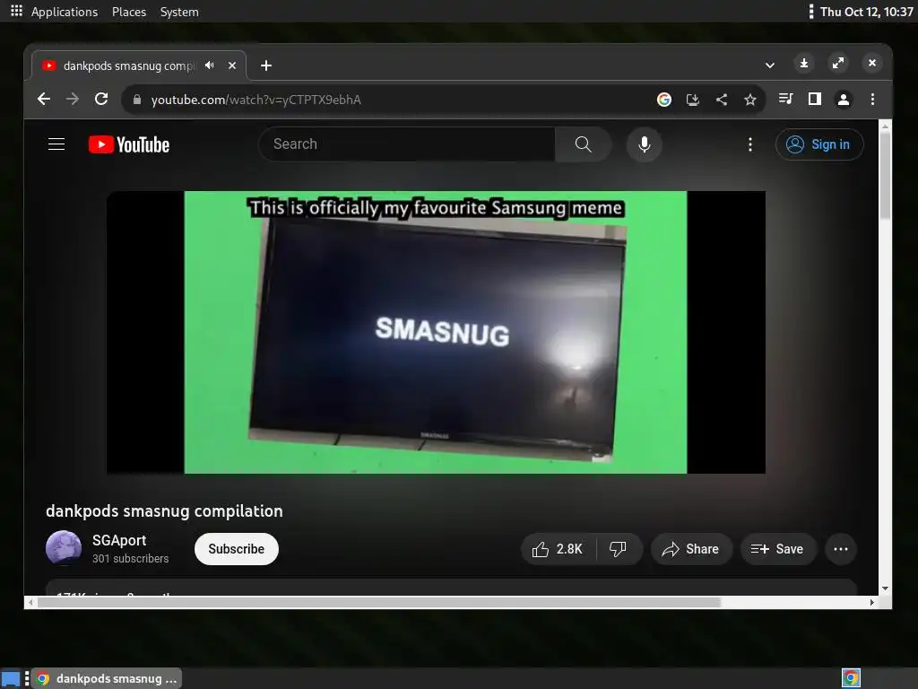Open the YouTube hamburger guide menu
Image resolution: width=918 pixels, height=689 pixels.
(56, 144)
